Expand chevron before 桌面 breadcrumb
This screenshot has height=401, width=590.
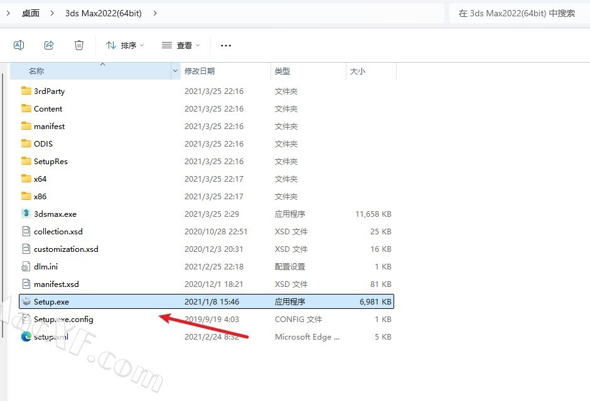[8, 14]
